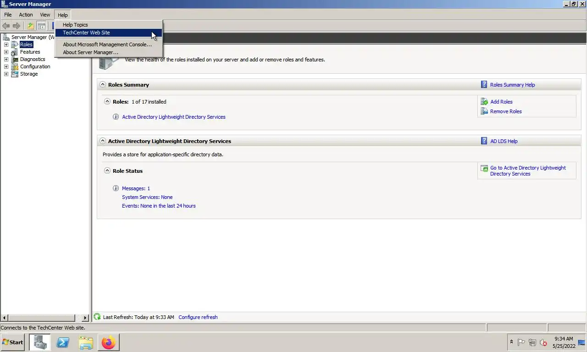Choose TechCenter Web Site menu entry
Viewport: 587px width, 352px height.
coord(109,33)
